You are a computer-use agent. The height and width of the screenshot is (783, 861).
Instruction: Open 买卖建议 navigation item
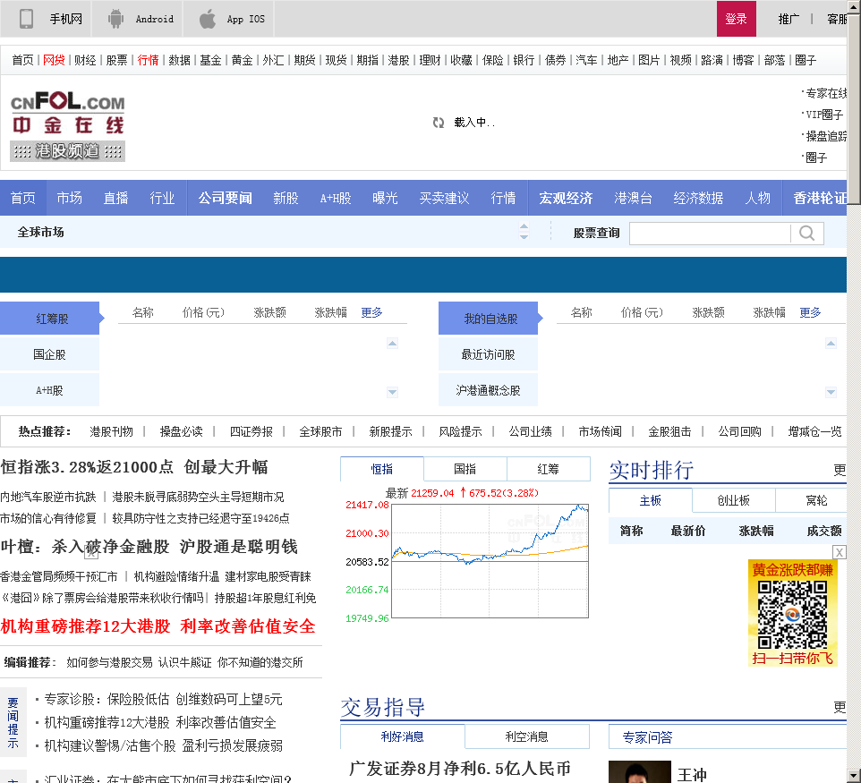(444, 198)
